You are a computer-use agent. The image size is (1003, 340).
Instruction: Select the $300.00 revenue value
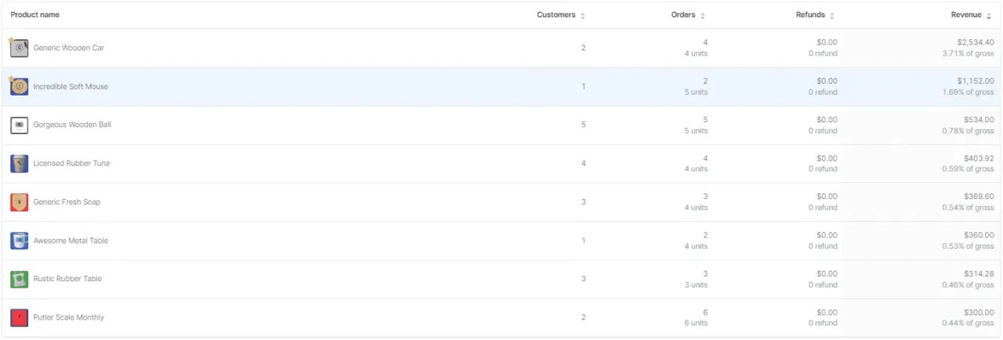coord(979,312)
